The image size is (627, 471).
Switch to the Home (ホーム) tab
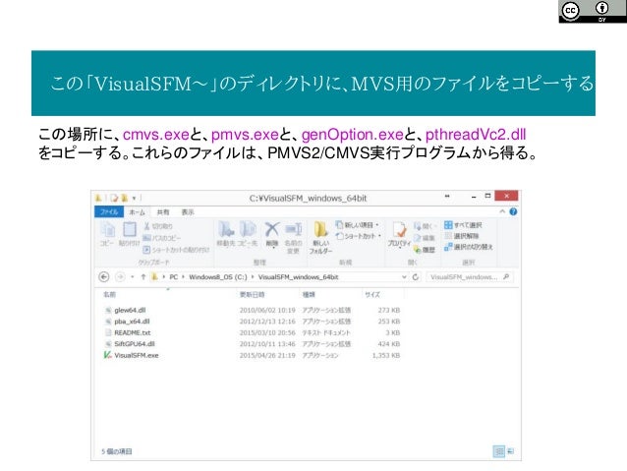137,212
